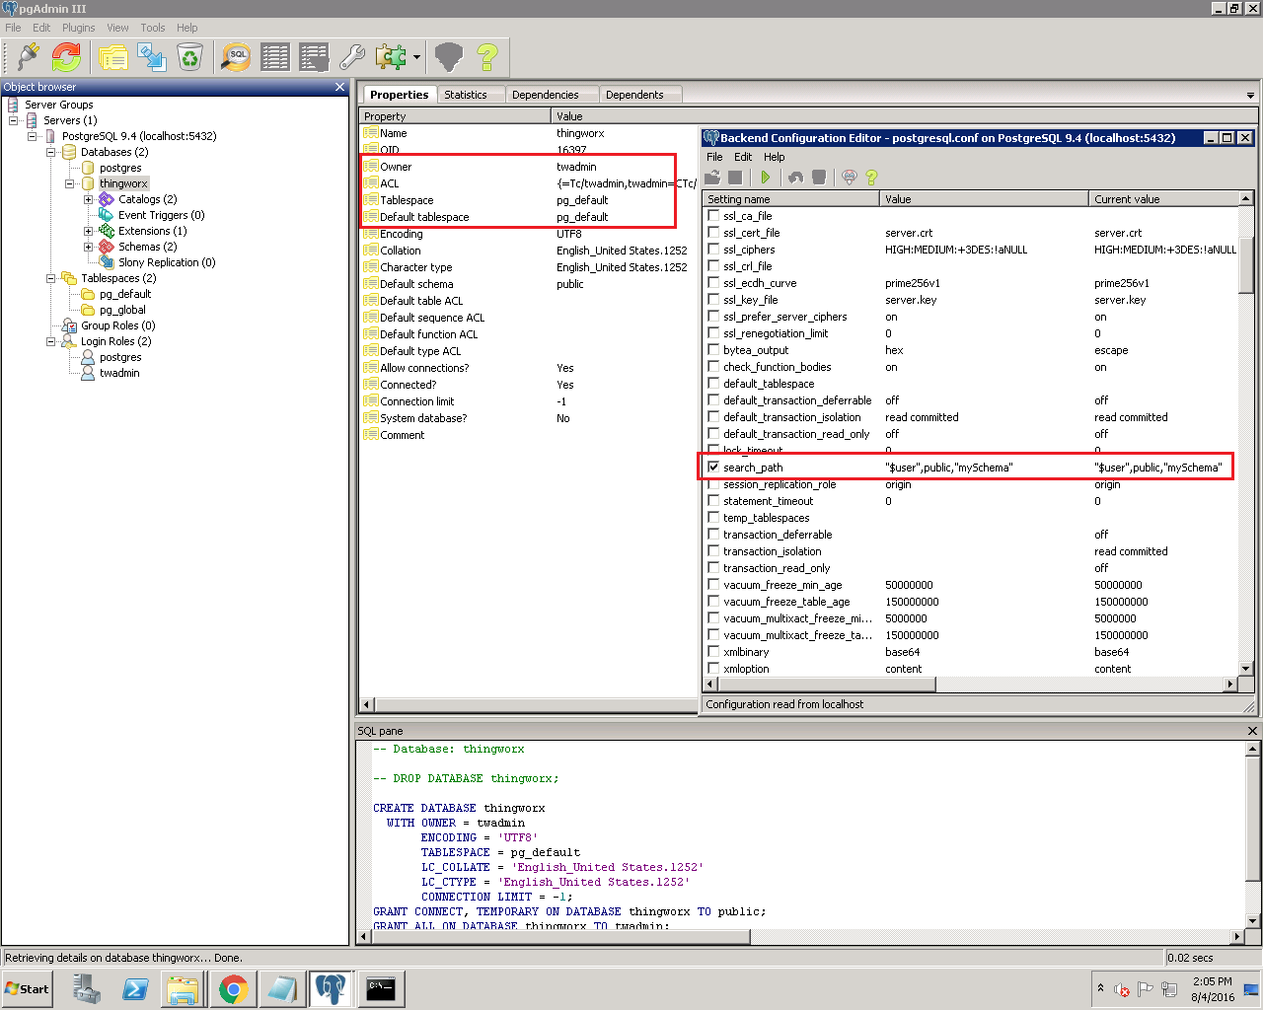Close the Object browser panel

coord(340,87)
